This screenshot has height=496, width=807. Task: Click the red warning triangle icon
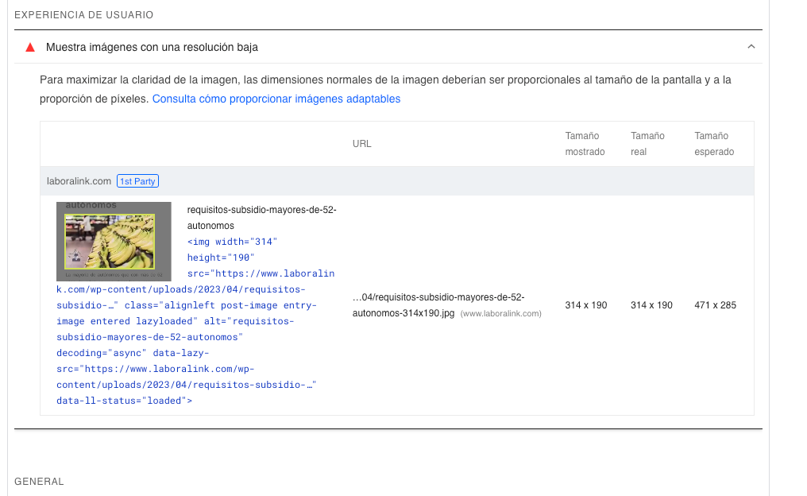point(30,48)
